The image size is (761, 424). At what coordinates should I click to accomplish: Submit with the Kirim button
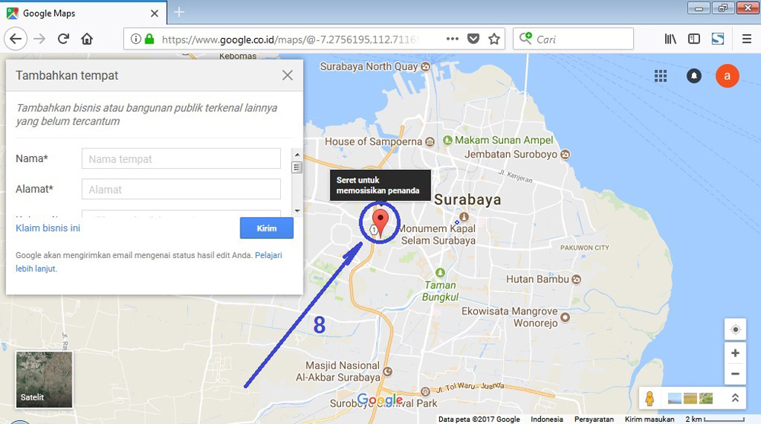pyautogui.click(x=266, y=228)
